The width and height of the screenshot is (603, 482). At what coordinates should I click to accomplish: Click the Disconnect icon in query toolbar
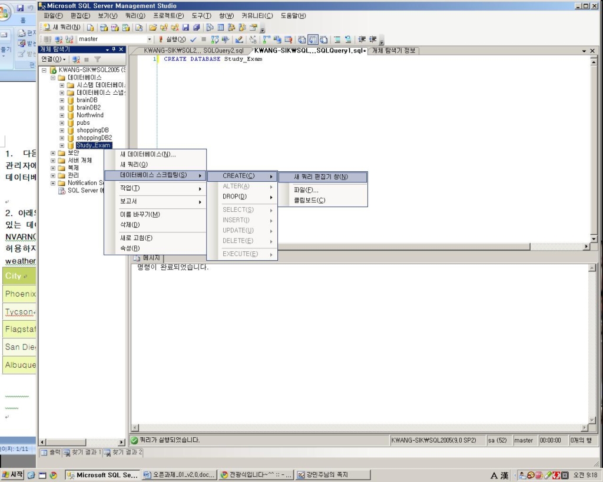58,39
